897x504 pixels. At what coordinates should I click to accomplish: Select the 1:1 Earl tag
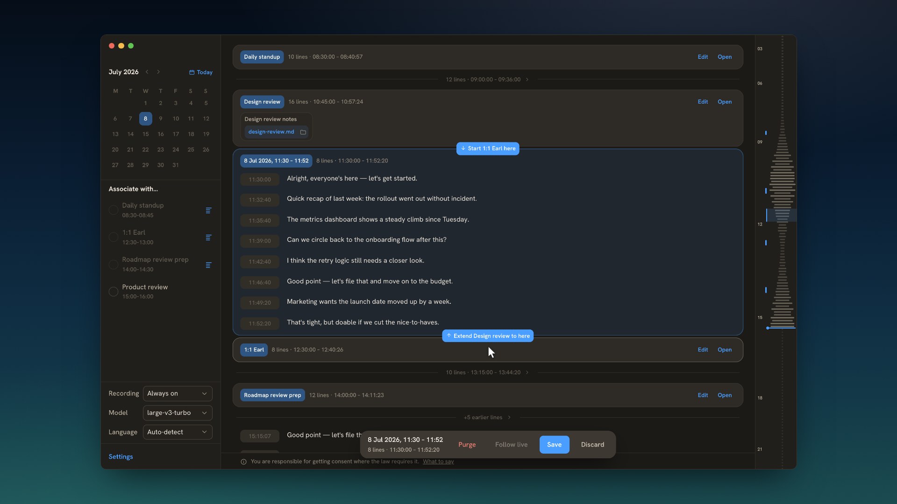pos(254,350)
